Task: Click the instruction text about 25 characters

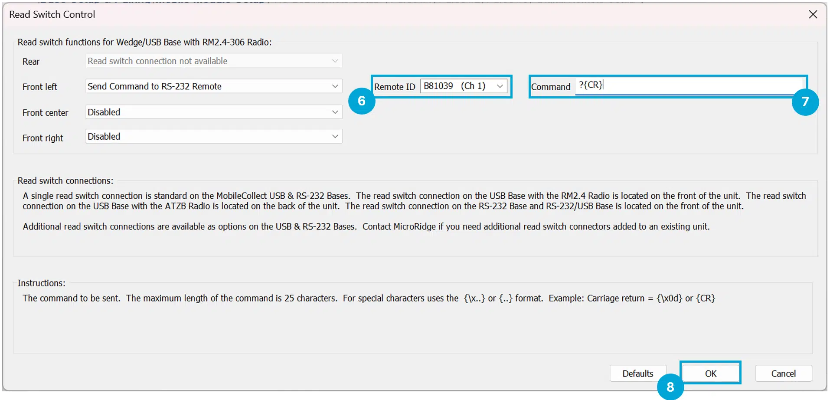Action: click(x=369, y=298)
